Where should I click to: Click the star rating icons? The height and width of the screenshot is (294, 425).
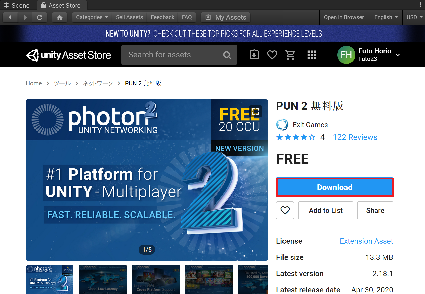[x=296, y=137]
